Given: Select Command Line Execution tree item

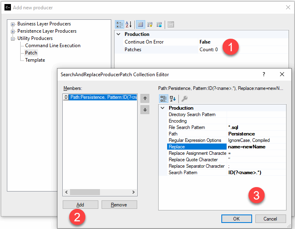Looking at the screenshot, I should [x=53, y=46].
